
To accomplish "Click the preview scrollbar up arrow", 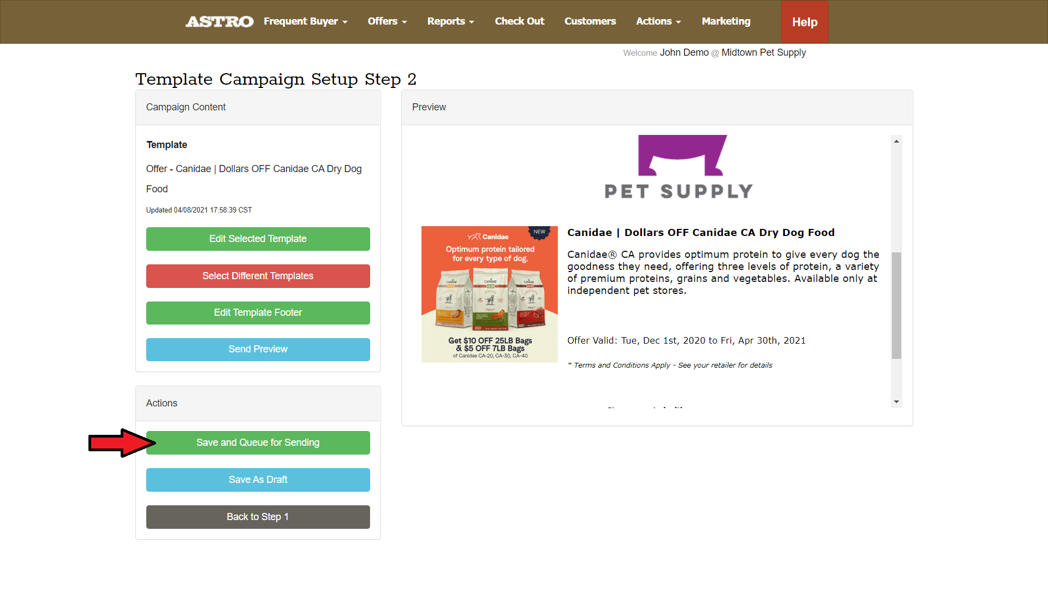I will (896, 141).
